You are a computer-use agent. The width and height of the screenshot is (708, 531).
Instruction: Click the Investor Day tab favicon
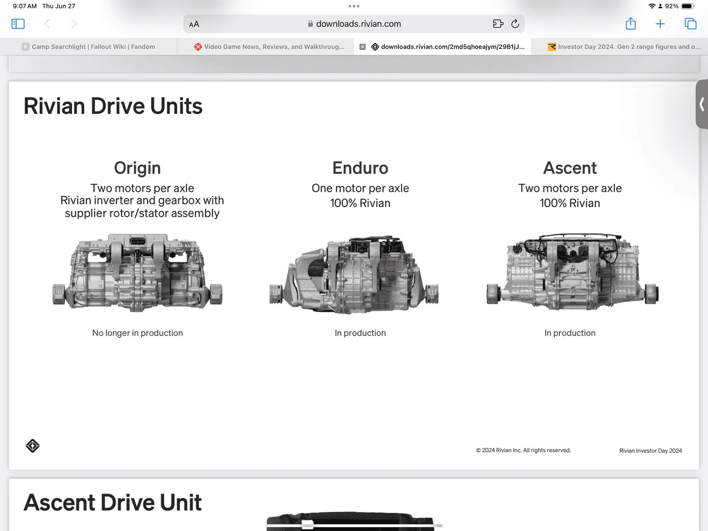tap(552, 47)
